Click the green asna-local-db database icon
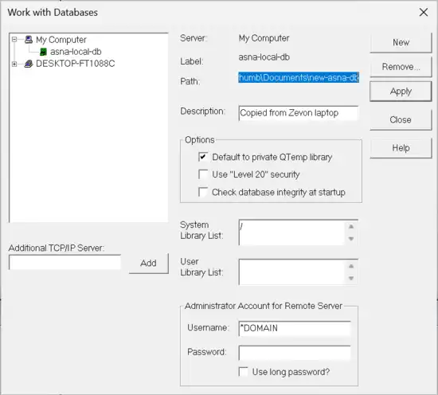Screen dimensions: 438x395 click(x=43, y=52)
